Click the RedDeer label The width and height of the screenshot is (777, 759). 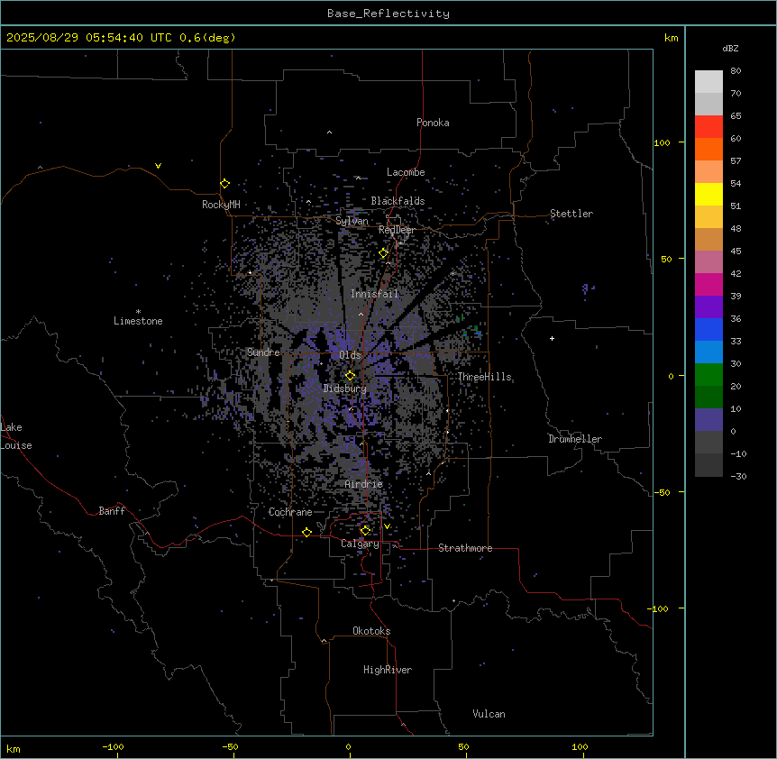[x=397, y=230]
